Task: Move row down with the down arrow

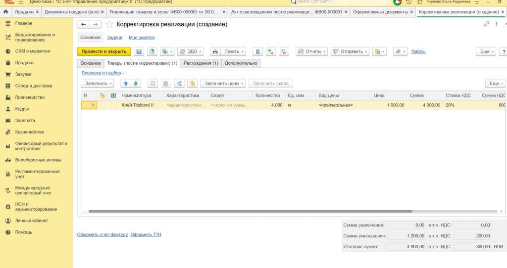Action: pyautogui.click(x=136, y=83)
